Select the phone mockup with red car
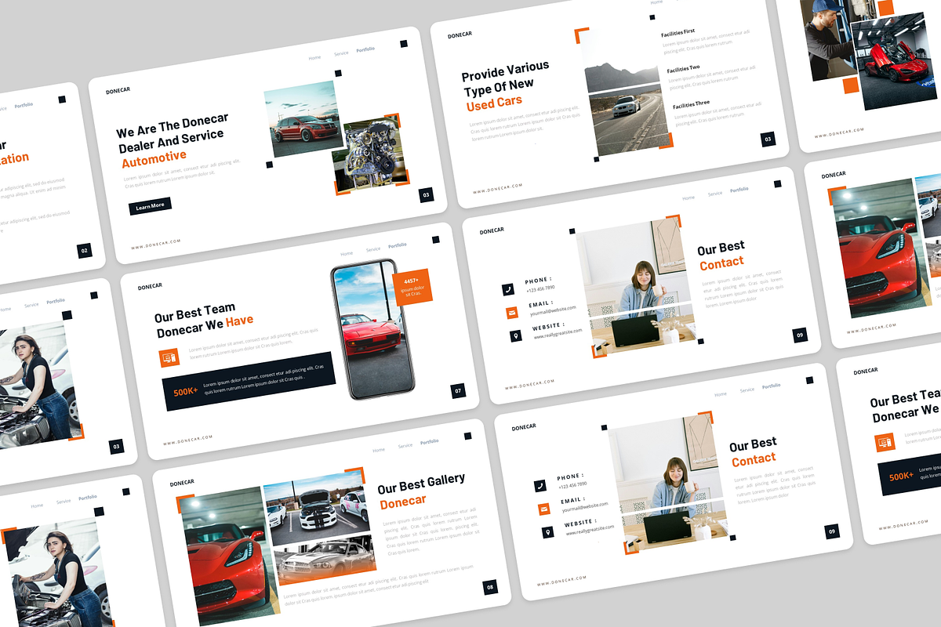This screenshot has height=627, width=941. click(372, 329)
